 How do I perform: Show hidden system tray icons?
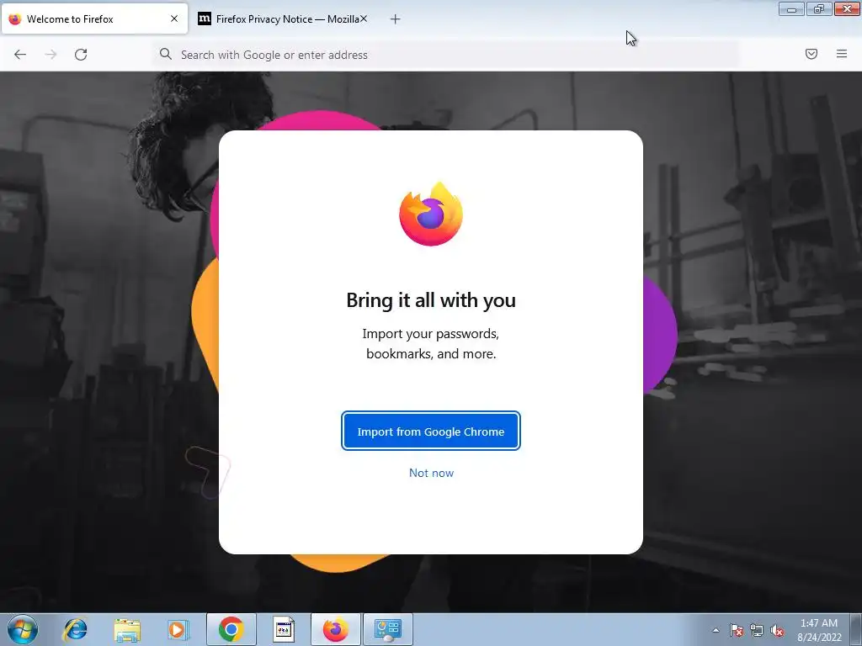(716, 630)
